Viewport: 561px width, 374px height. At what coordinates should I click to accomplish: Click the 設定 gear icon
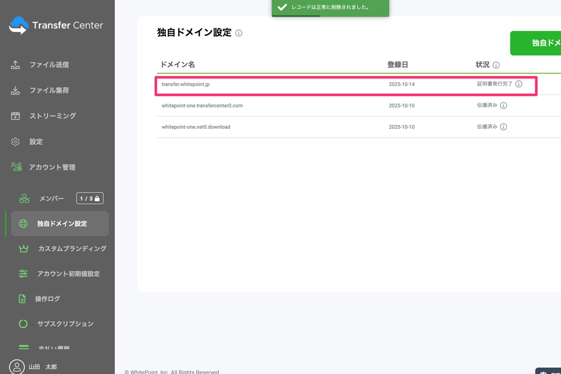tap(15, 142)
